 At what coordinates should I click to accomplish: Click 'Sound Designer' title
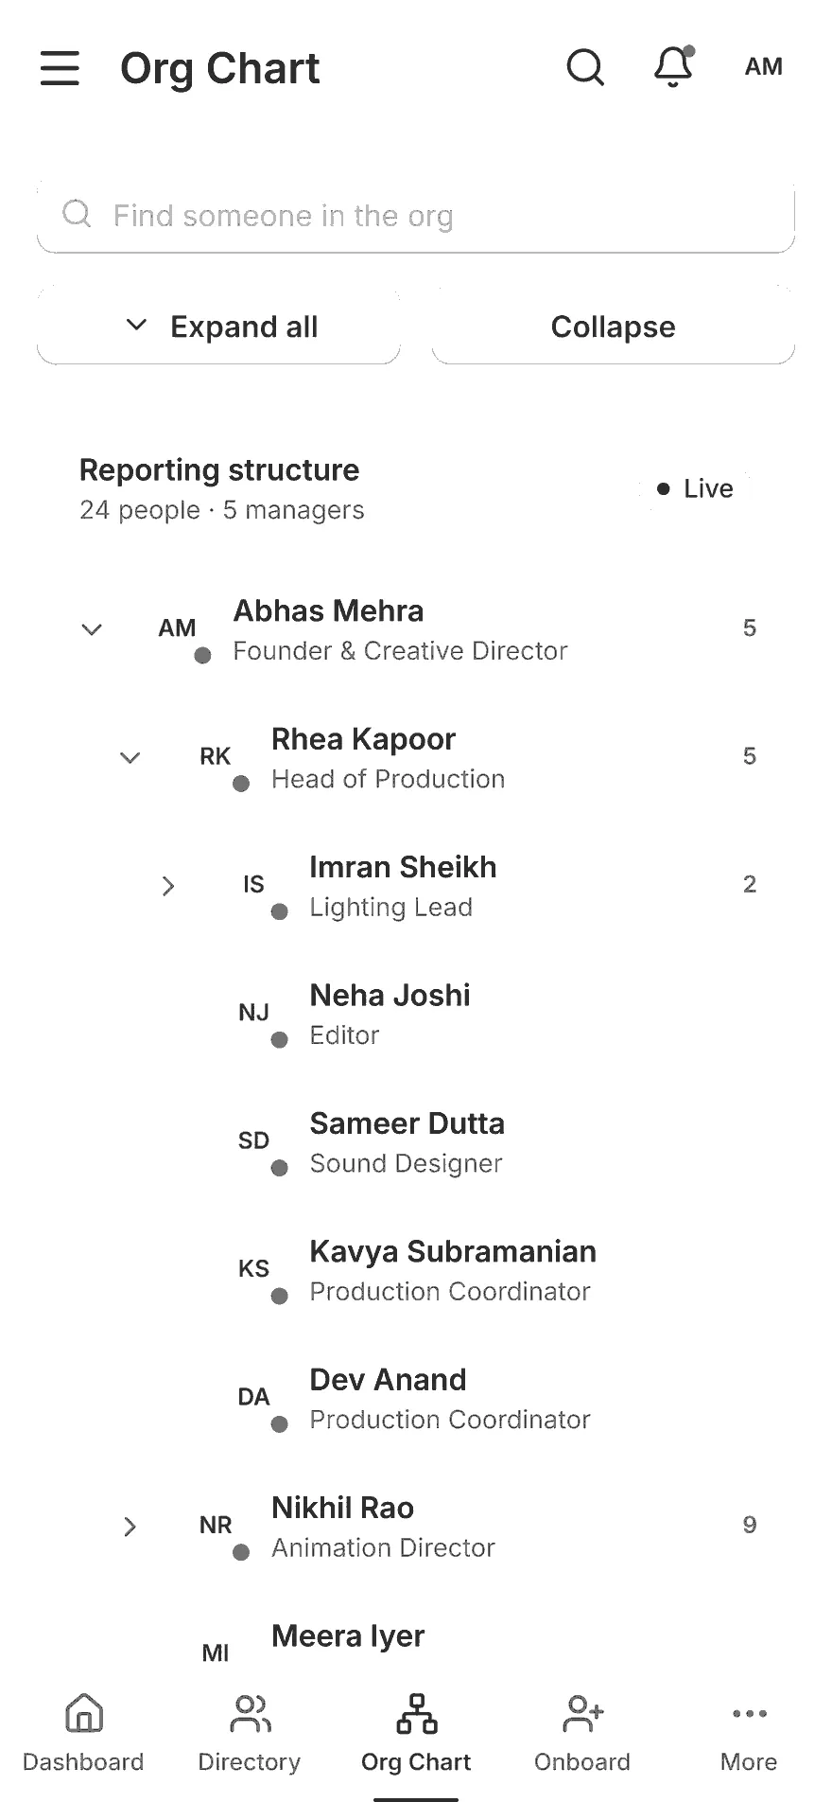point(406,1163)
